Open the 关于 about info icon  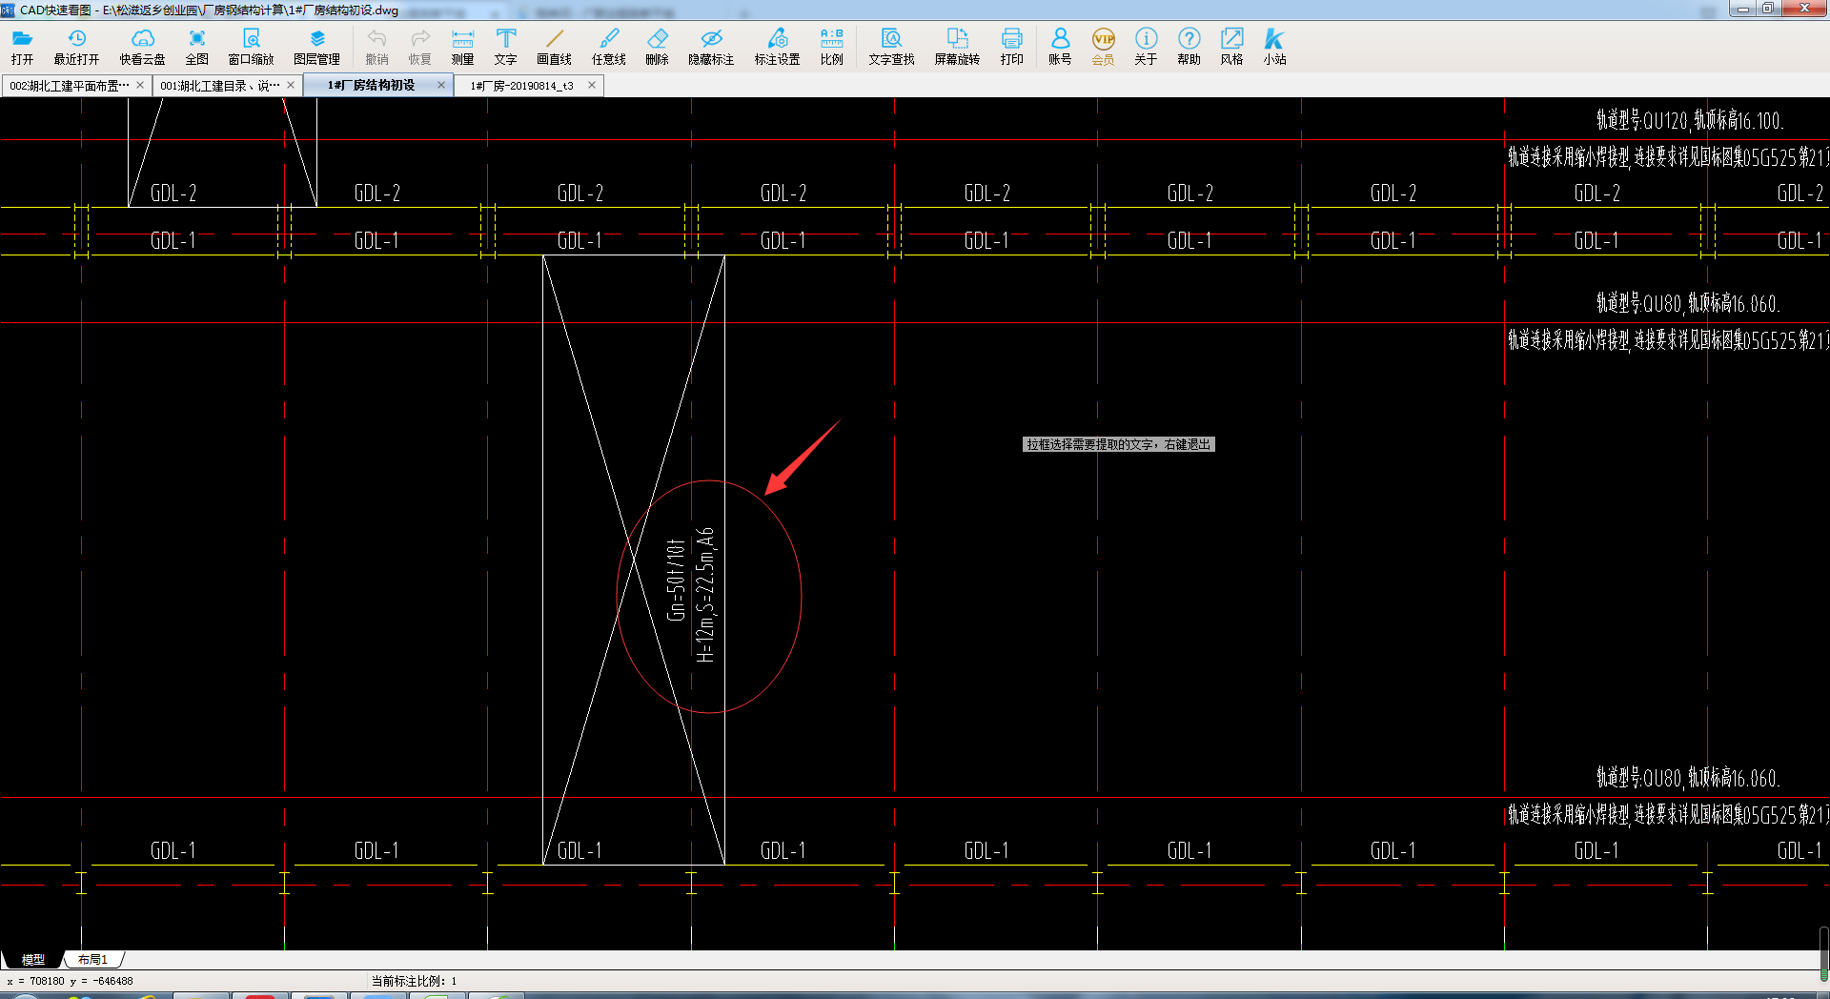[1146, 46]
